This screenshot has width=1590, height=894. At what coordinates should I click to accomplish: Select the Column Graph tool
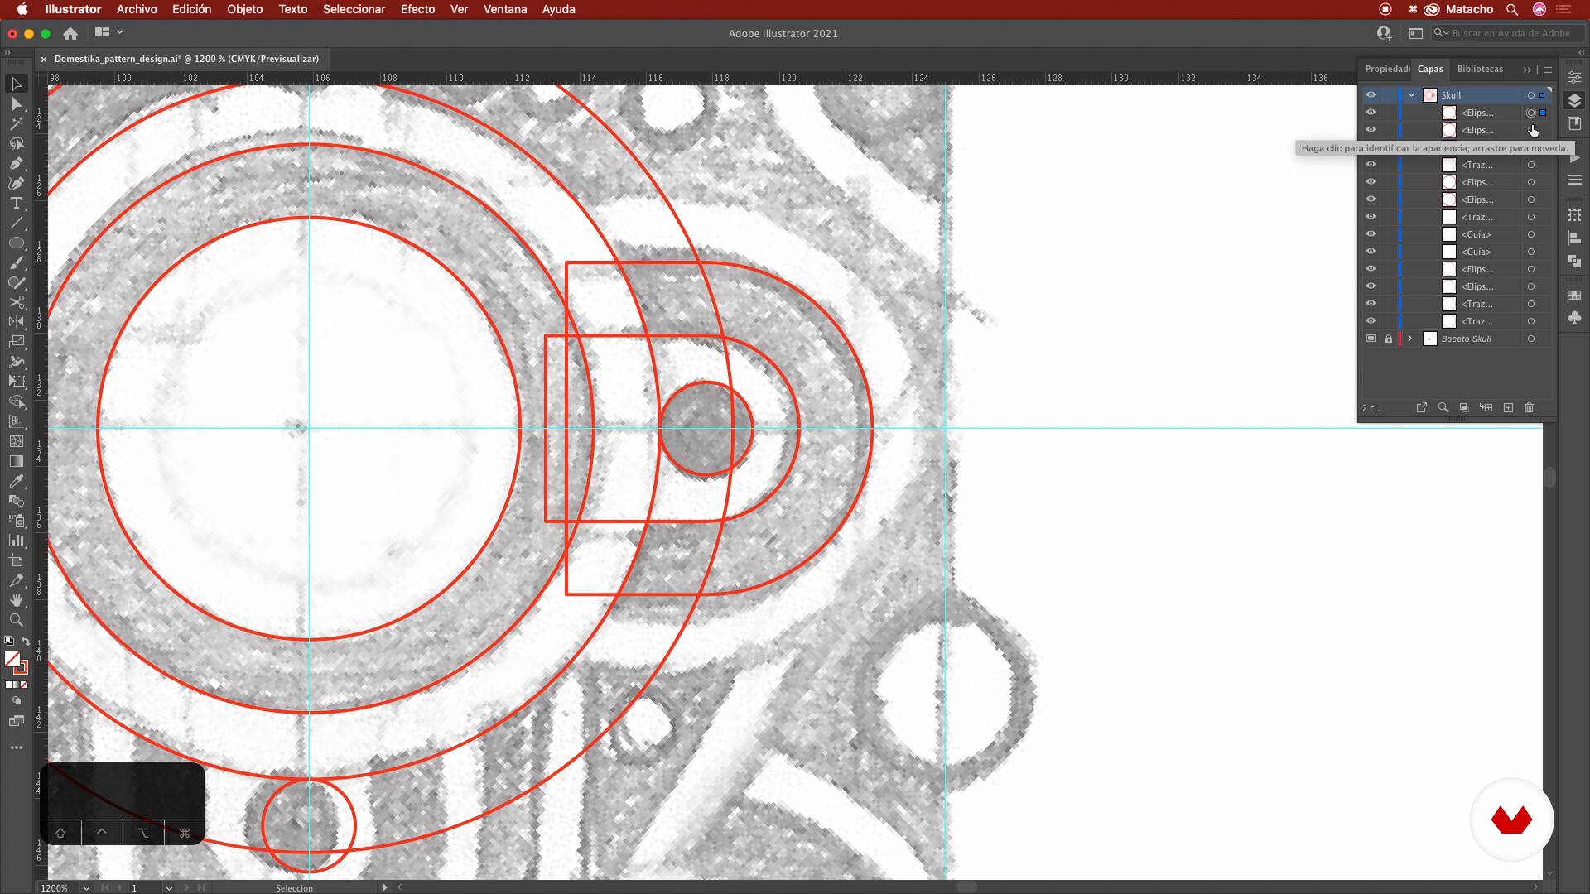(x=16, y=541)
